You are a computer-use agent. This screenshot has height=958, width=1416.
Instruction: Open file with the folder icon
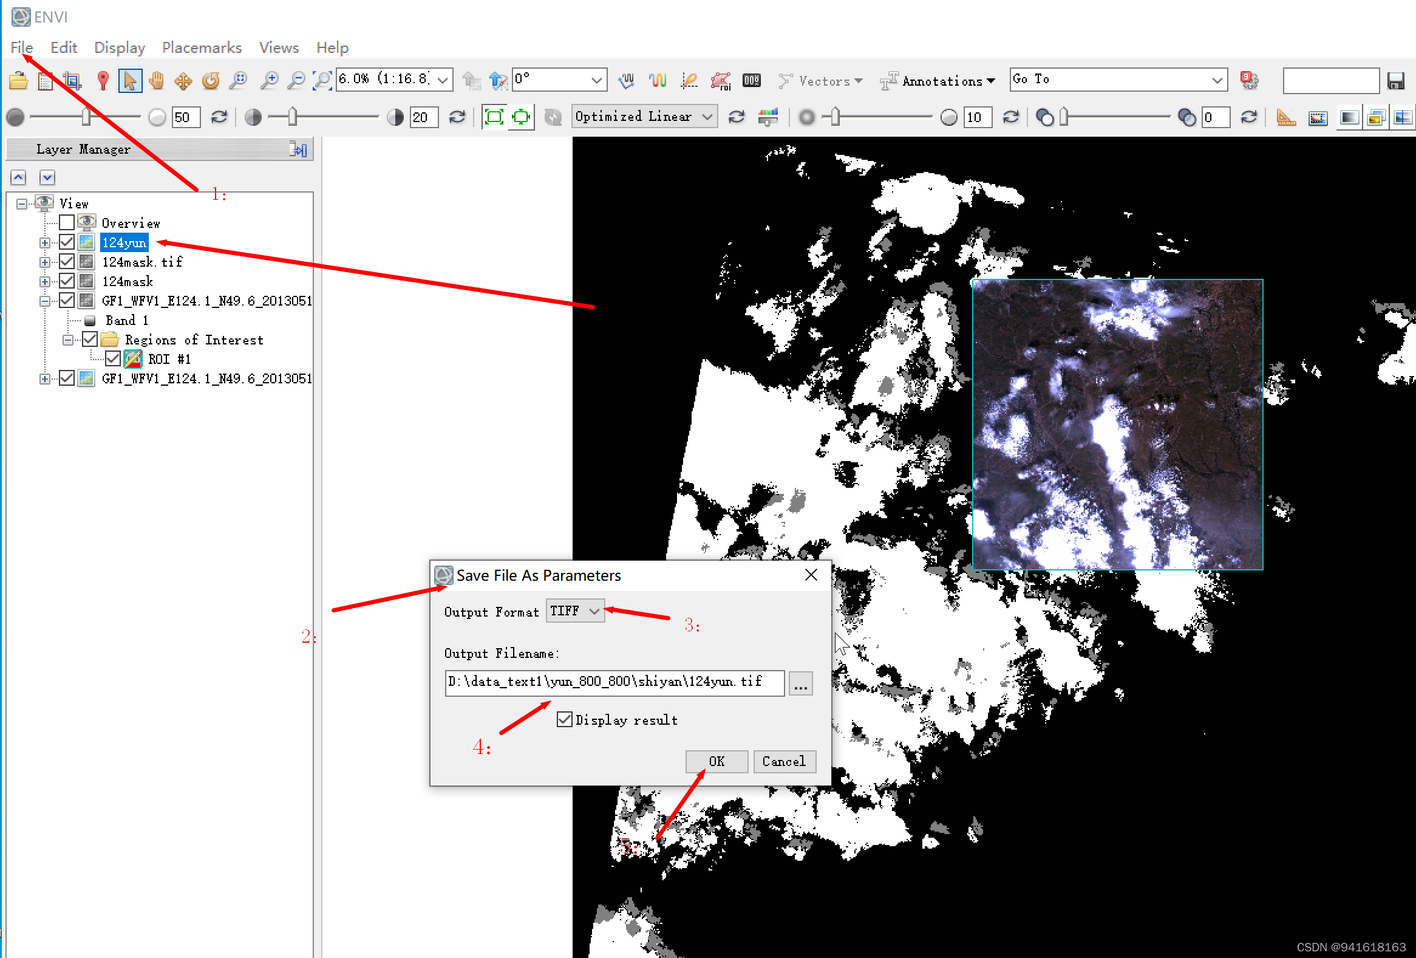coord(18,80)
